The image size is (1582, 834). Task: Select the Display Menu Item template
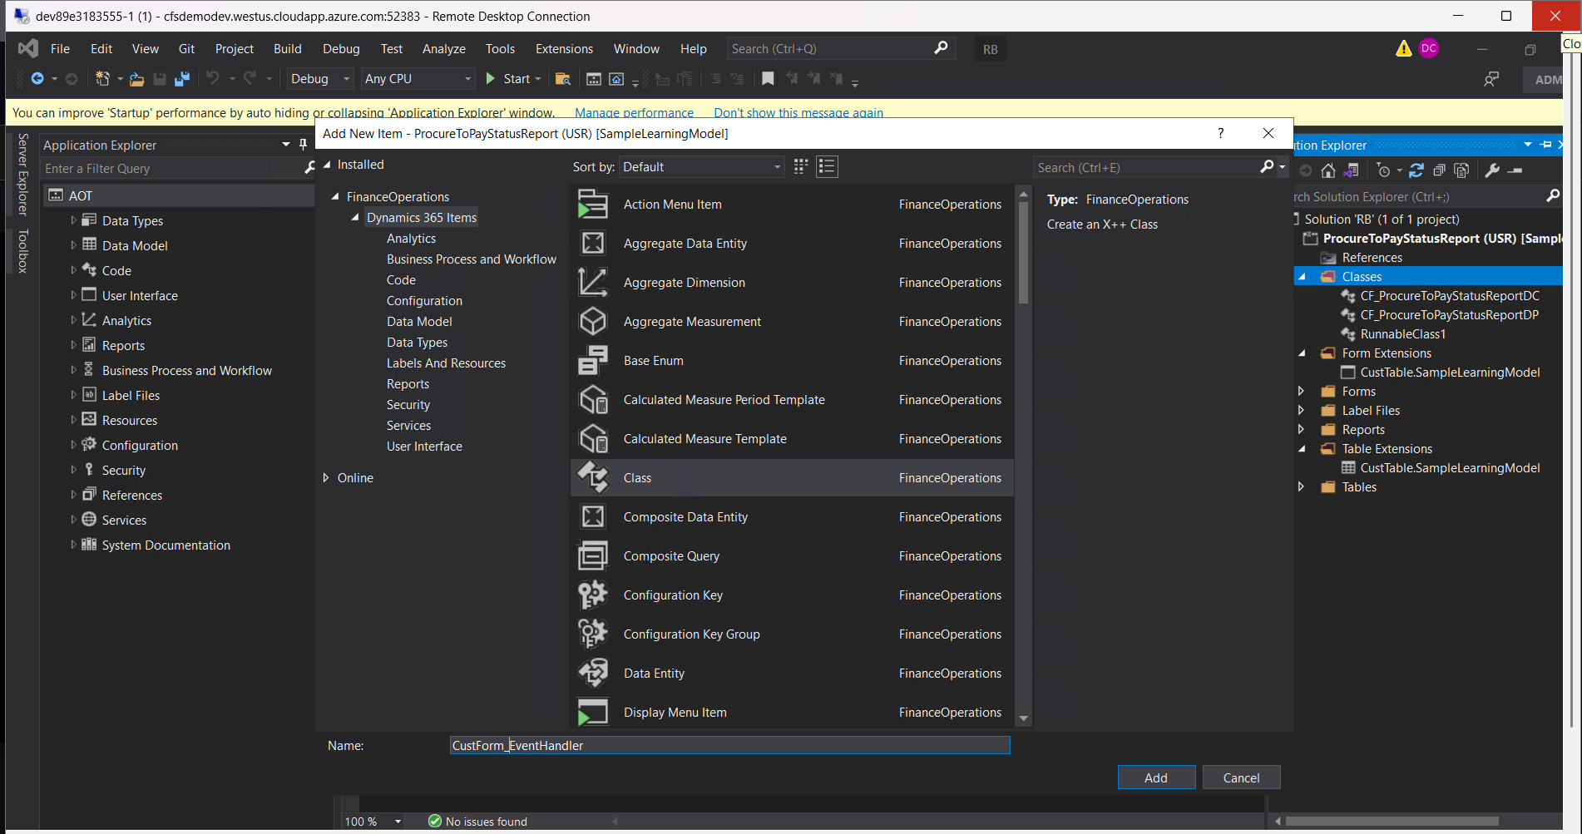point(675,712)
